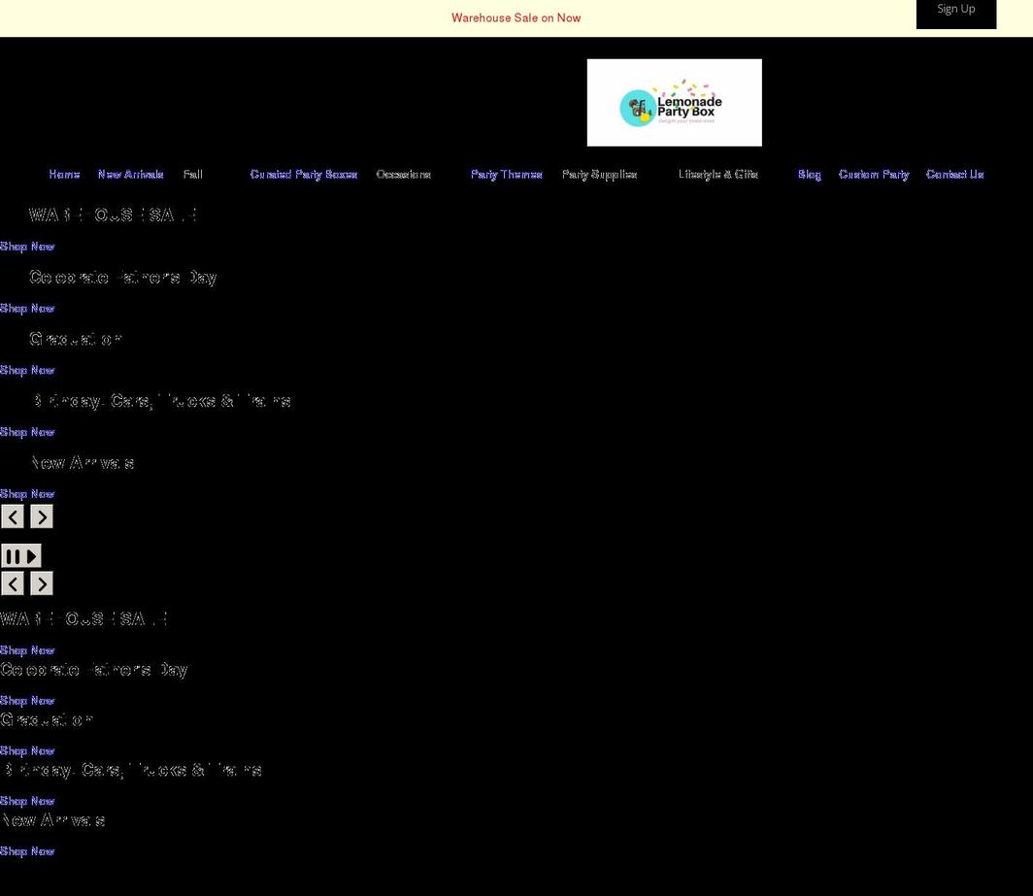Screen dimensions: 1033x896
Task: Click the Warehouse Sale on Now banner
Action: pos(516,17)
